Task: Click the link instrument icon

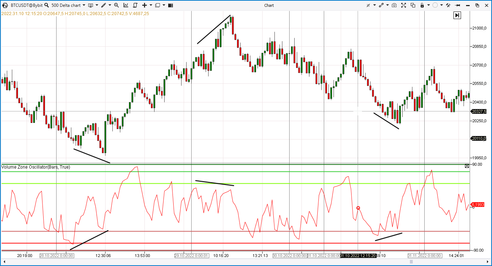Action: coord(381,5)
